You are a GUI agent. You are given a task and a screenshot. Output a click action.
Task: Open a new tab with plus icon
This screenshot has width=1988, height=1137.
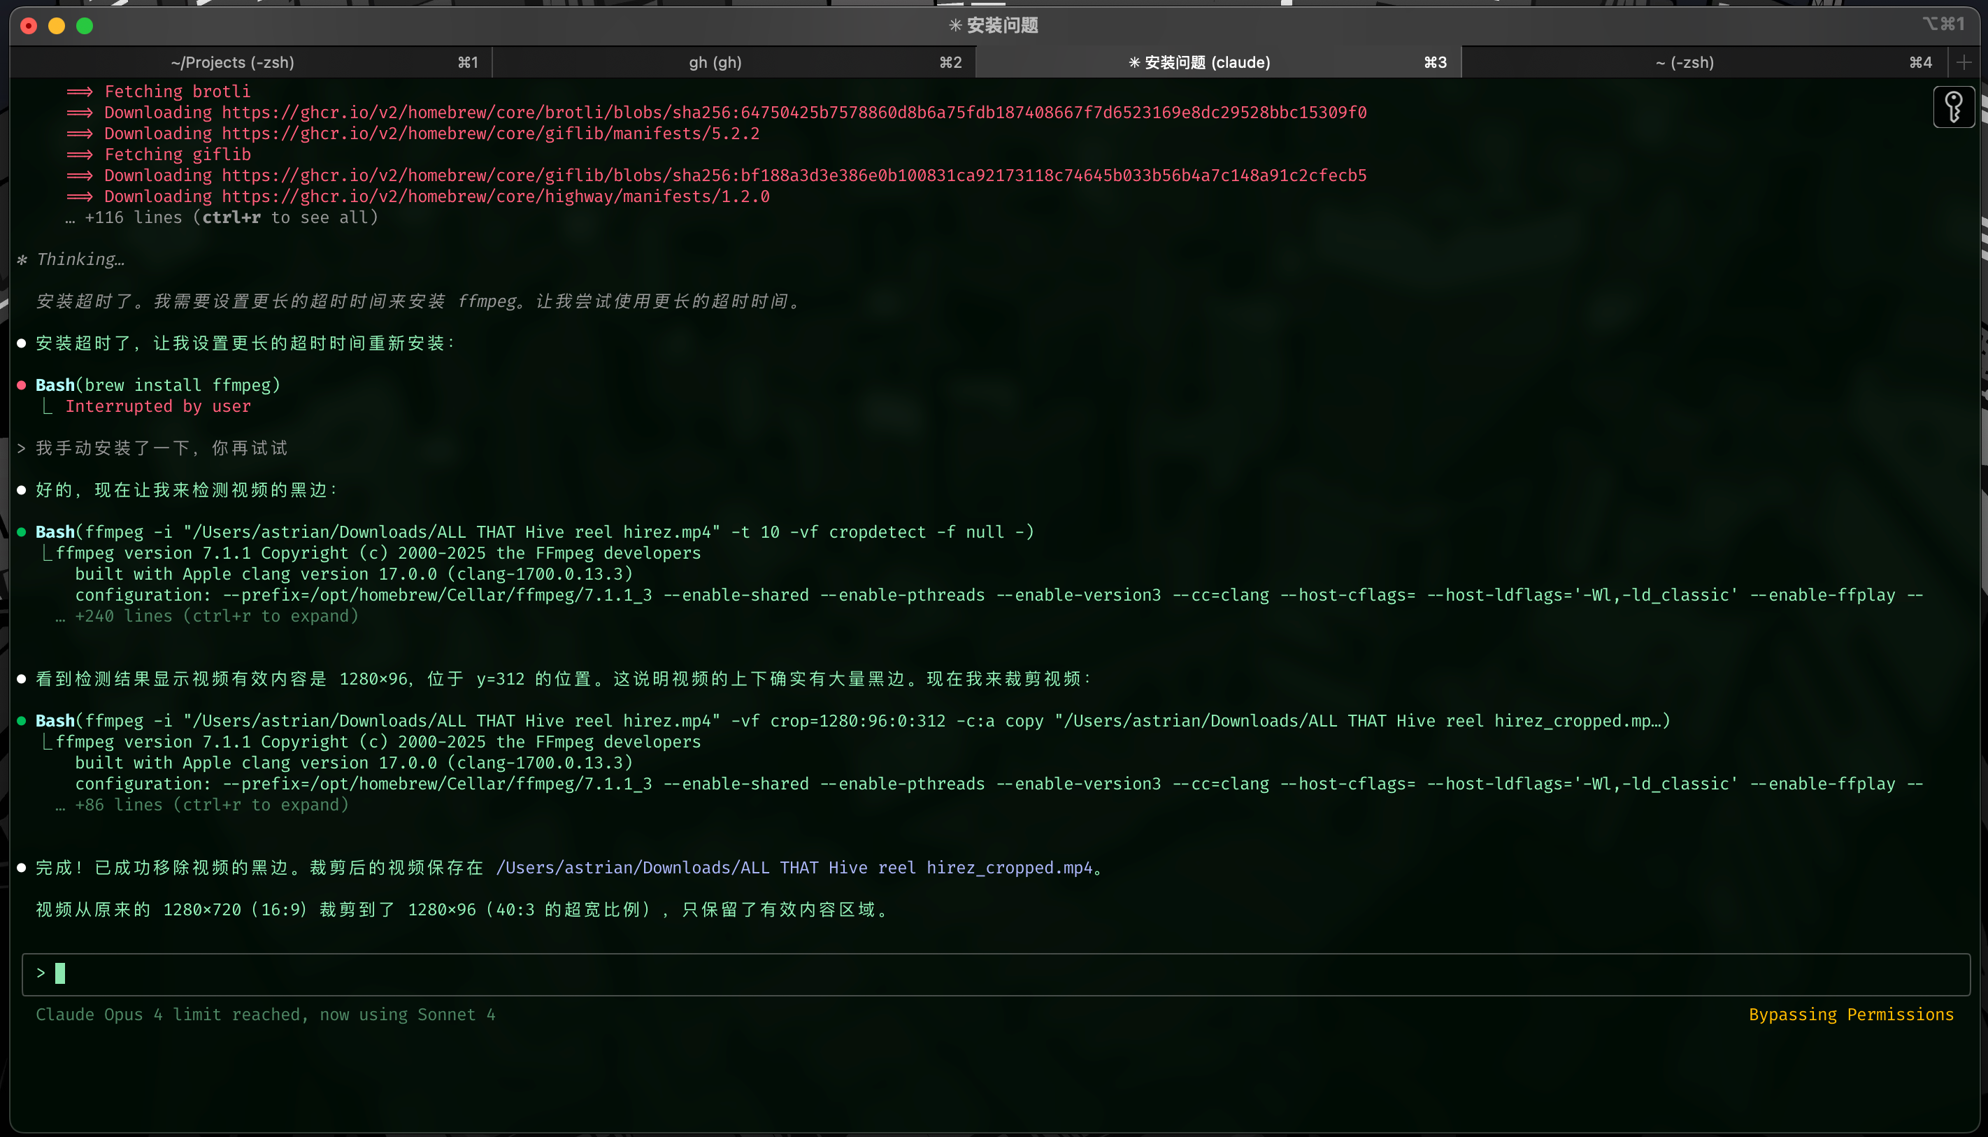point(1964,62)
